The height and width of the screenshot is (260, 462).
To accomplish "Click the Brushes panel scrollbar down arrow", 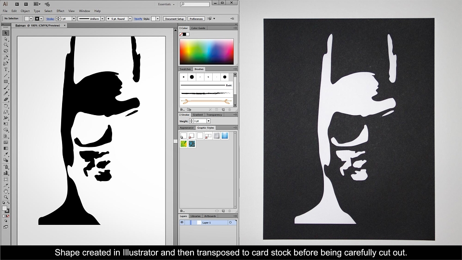I will pos(235,105).
